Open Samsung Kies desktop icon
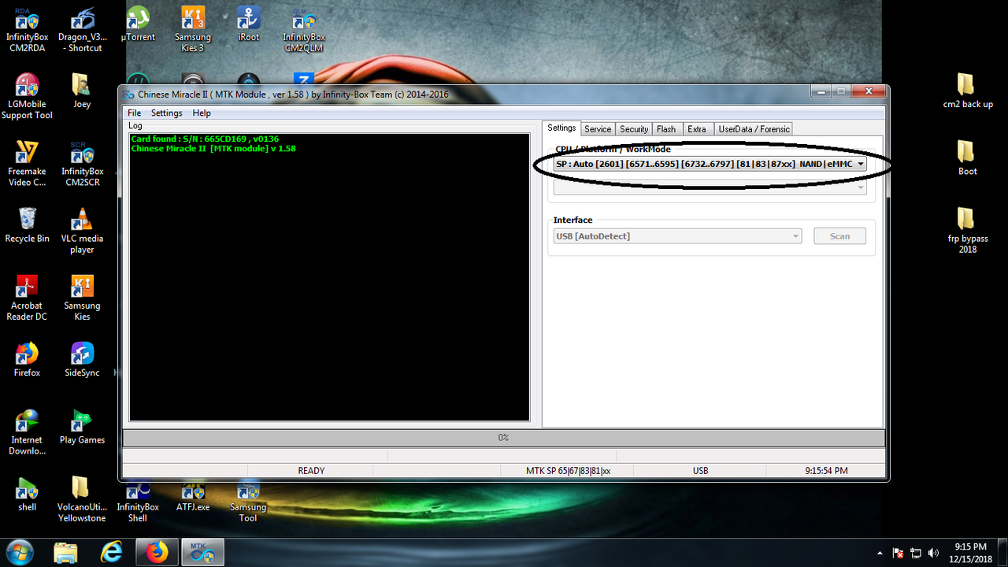Viewport: 1008px width, 567px height. (x=82, y=298)
